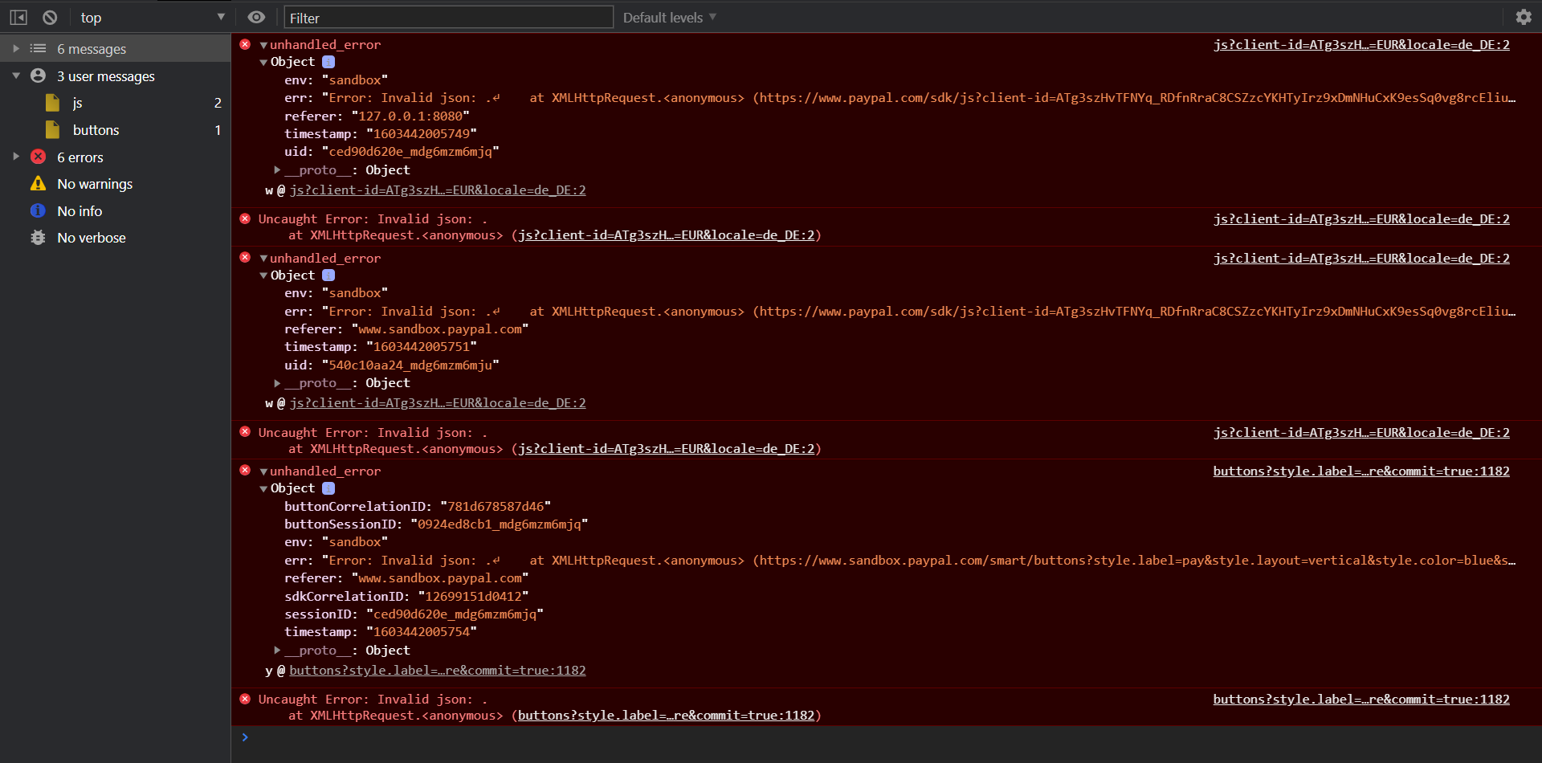Collapse the first unhandled_error message
The width and height of the screenshot is (1542, 763).
click(263, 45)
